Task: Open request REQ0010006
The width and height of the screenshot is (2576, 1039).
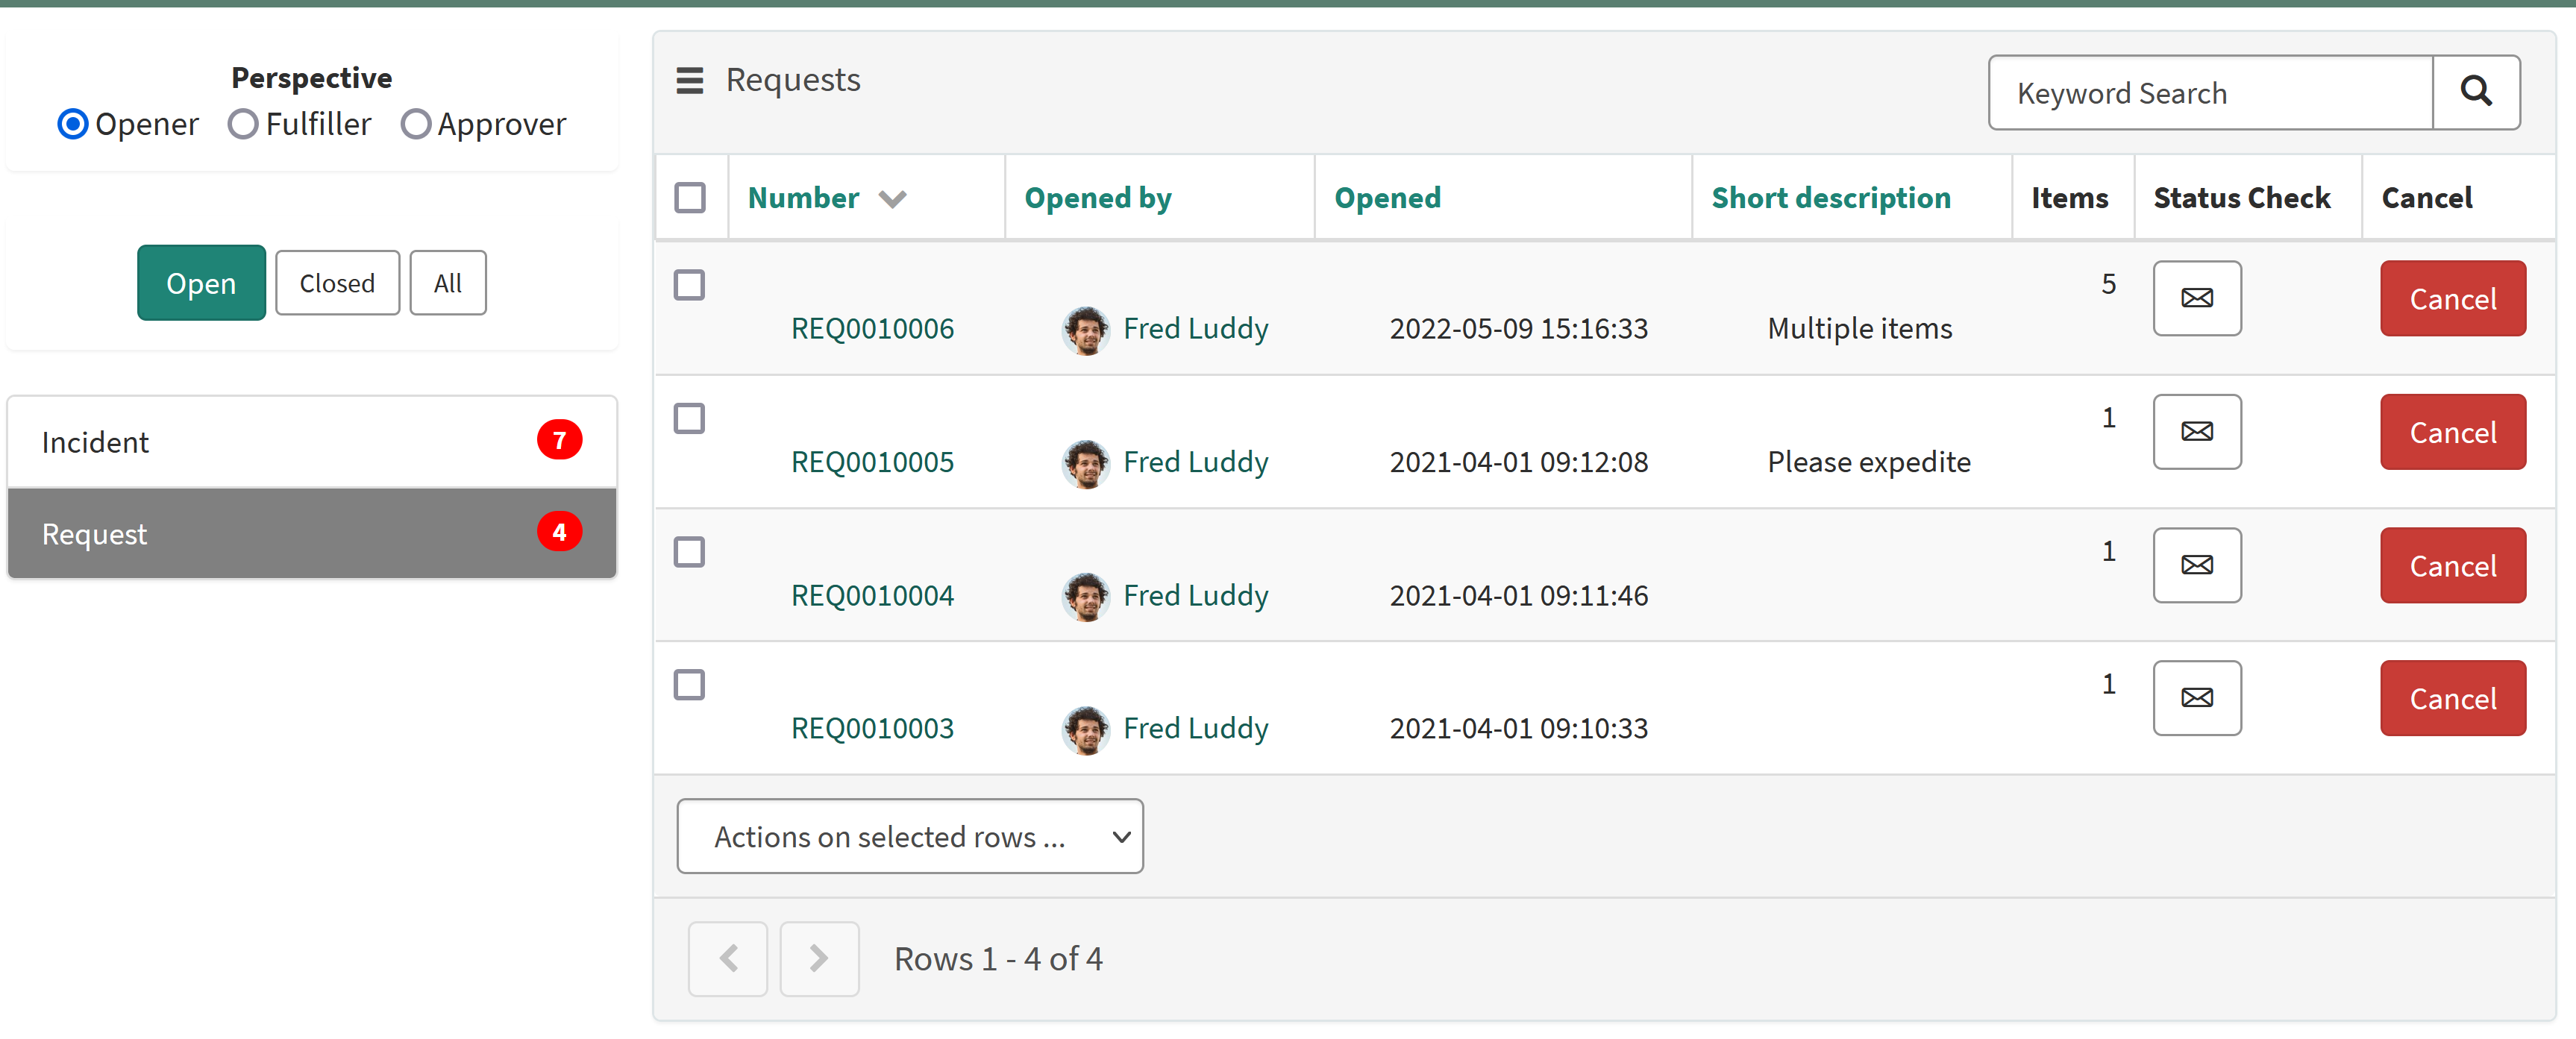Action: pyautogui.click(x=871, y=328)
